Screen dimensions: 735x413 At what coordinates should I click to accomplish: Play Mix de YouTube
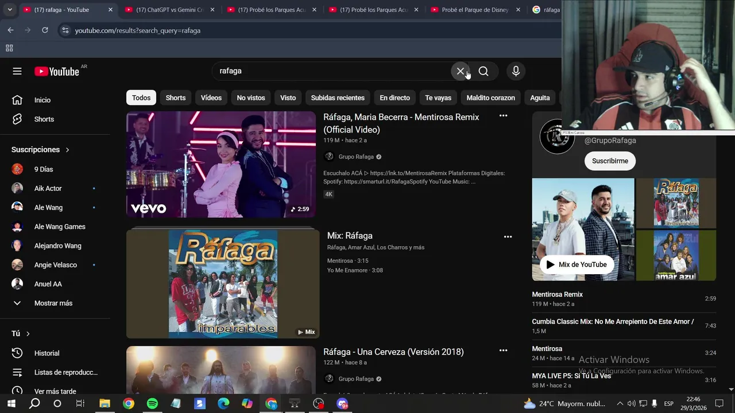click(576, 264)
